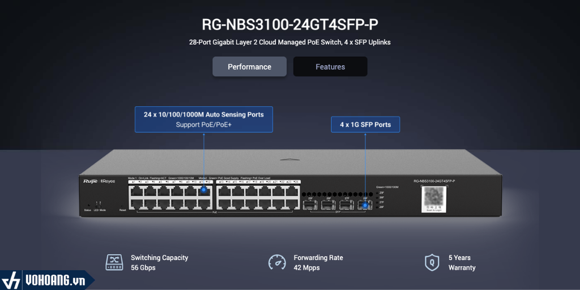
Task: Click the Forwarding Rate speedometer icon
Action: (x=277, y=262)
